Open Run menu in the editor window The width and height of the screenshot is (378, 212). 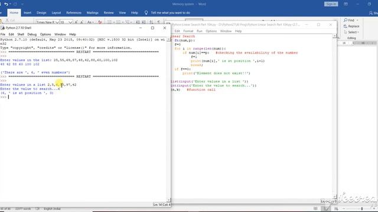(x=200, y=31)
